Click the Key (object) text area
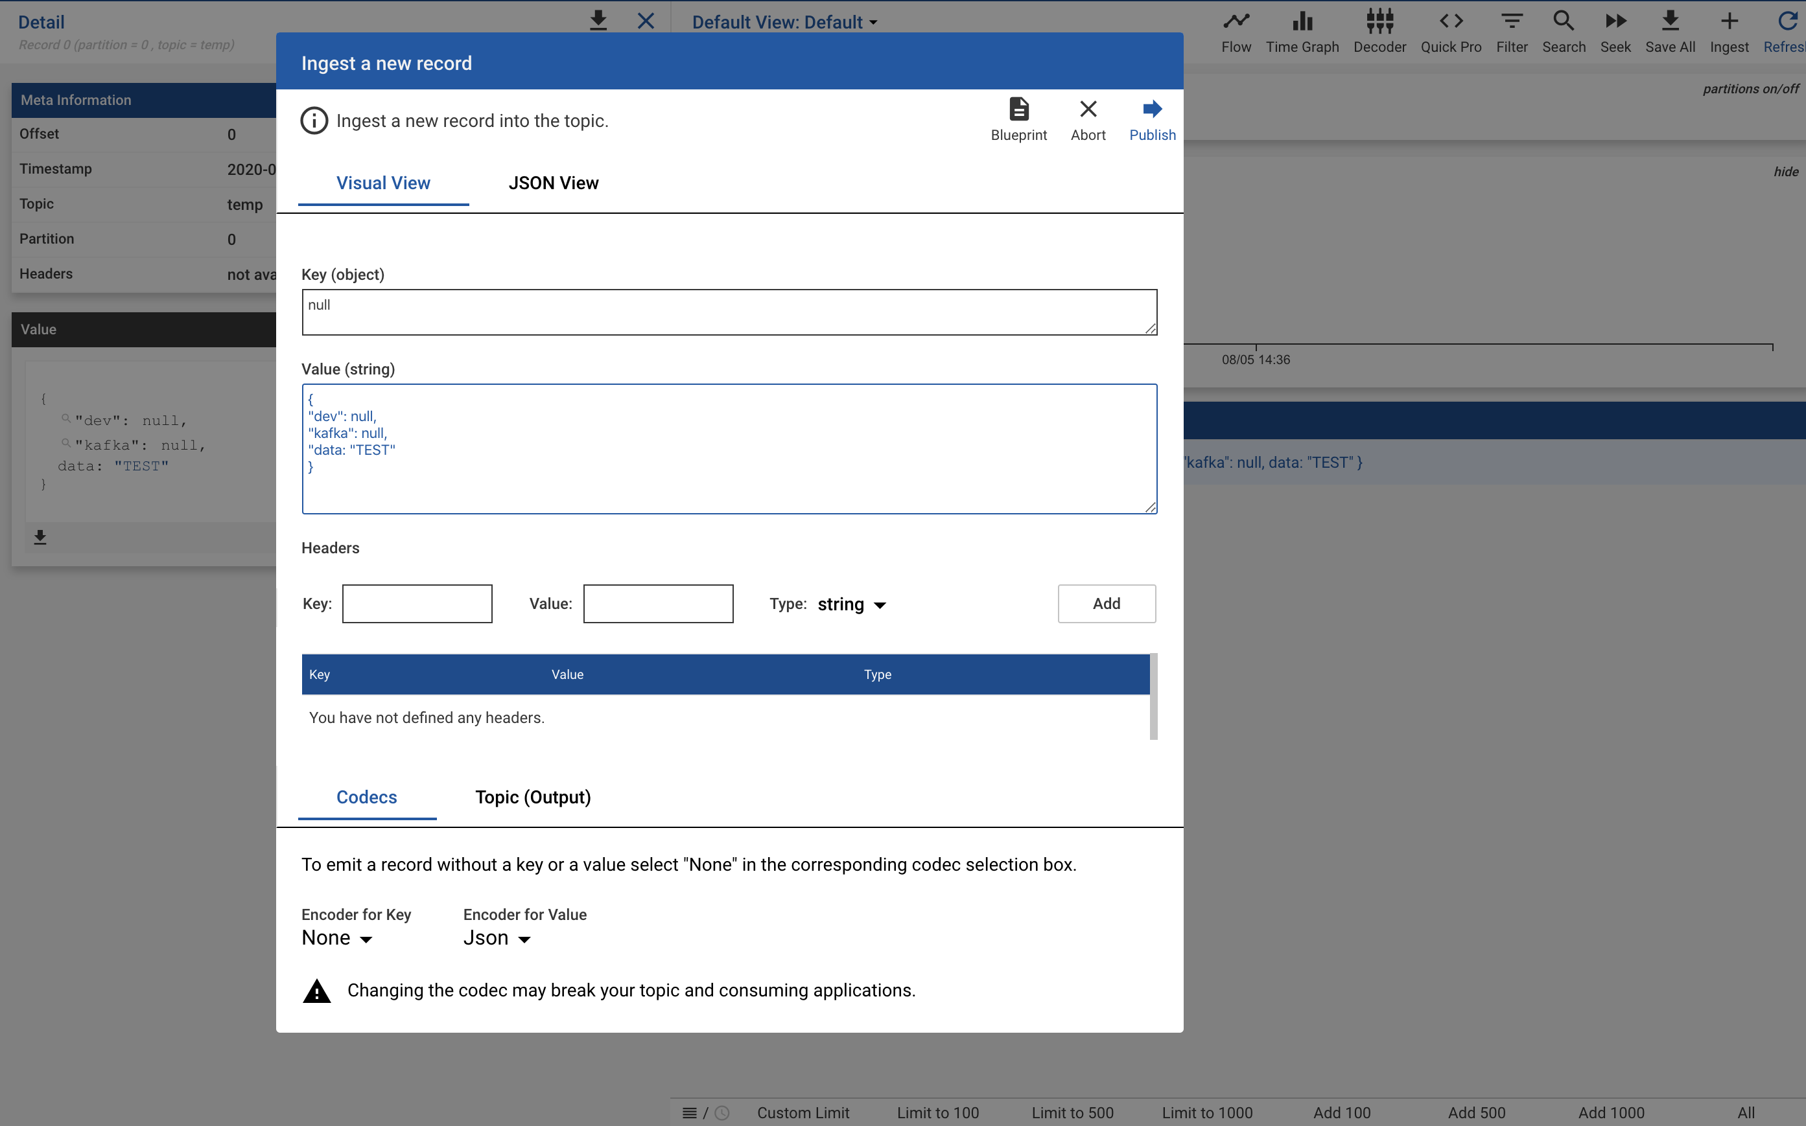The width and height of the screenshot is (1806, 1126). click(729, 312)
